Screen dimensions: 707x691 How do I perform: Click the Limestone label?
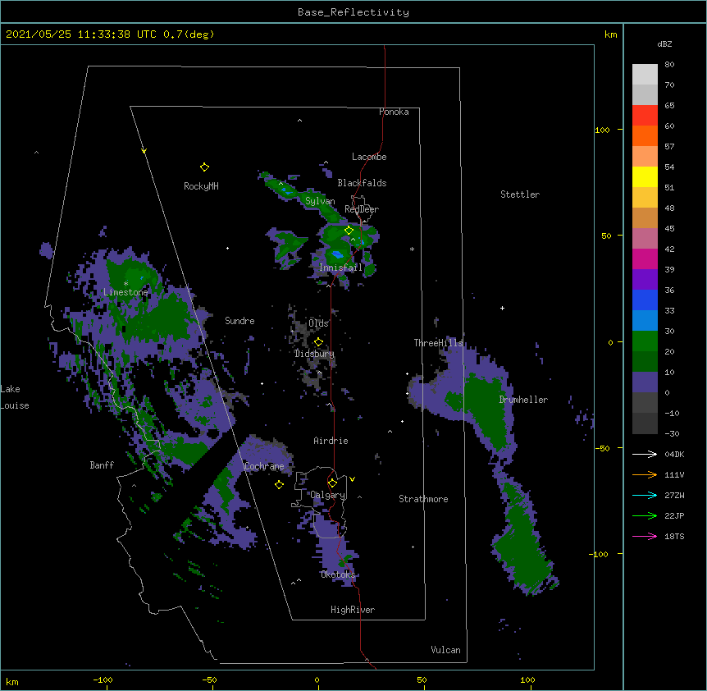[125, 292]
